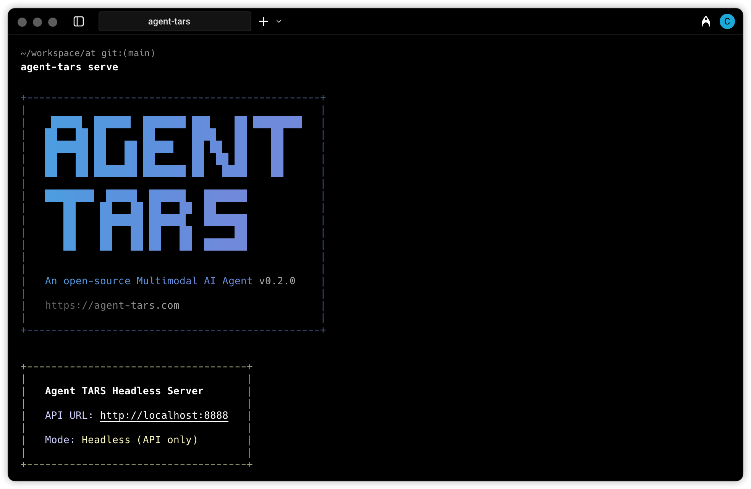Click the AGENT pixel-art logo text
Screen dimensions: 751x489
[173, 147]
